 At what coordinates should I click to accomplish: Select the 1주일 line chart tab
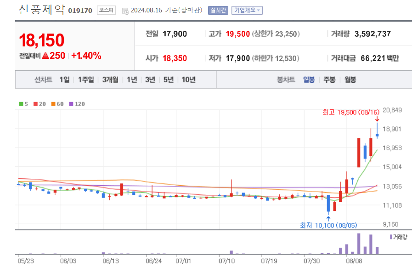tap(86, 80)
